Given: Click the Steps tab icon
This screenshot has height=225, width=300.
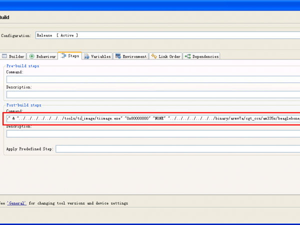Looking at the screenshot, I should (x=63, y=56).
